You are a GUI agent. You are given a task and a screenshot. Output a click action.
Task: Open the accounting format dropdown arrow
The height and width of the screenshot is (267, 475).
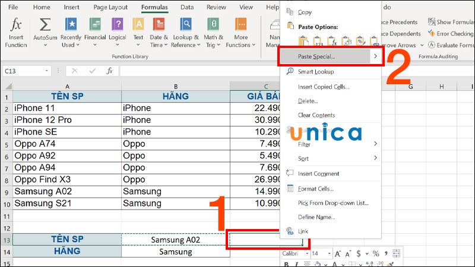(367, 254)
